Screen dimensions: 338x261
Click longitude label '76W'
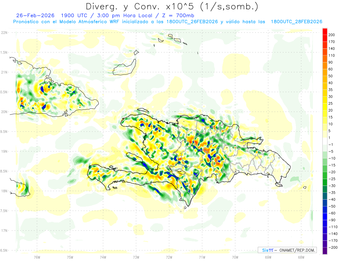[37, 257]
